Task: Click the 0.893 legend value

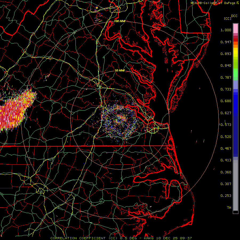Action: [x=226, y=54]
